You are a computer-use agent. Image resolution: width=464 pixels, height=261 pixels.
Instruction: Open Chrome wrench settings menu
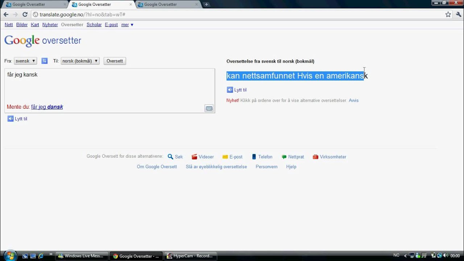click(459, 14)
